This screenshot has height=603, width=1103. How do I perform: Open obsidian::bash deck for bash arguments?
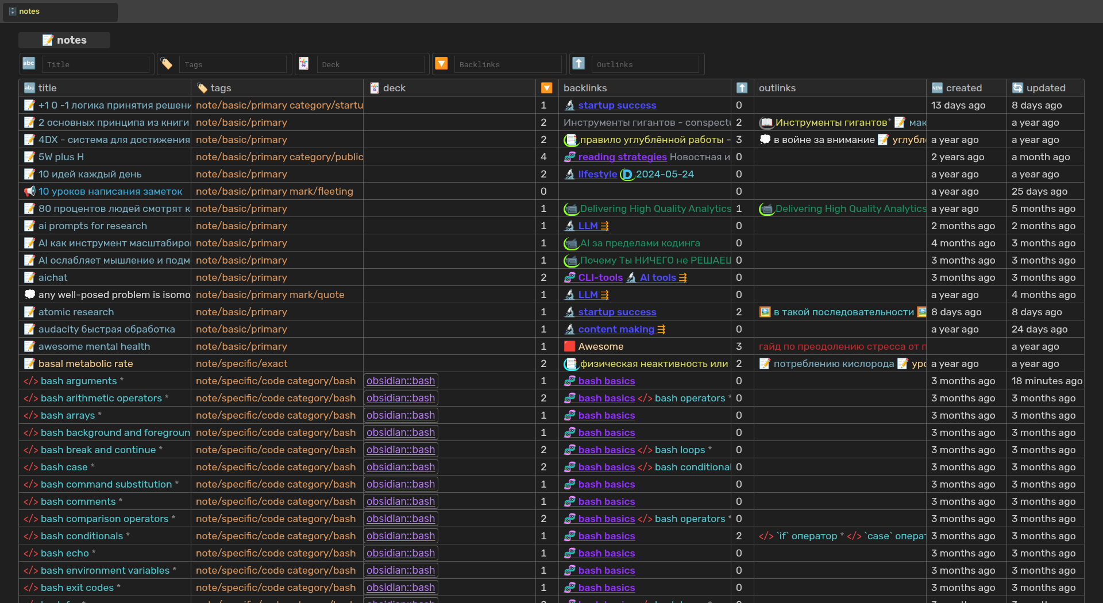(x=400, y=381)
